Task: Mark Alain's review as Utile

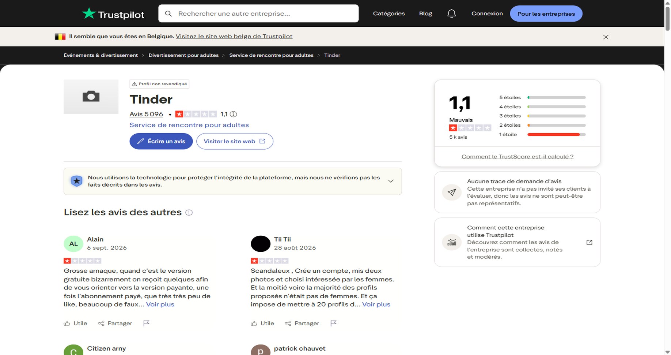Action: click(x=76, y=324)
